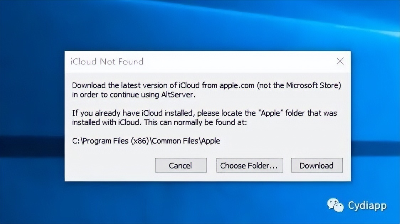
Task: Close the iCloud Not Found dialog
Action: point(340,61)
